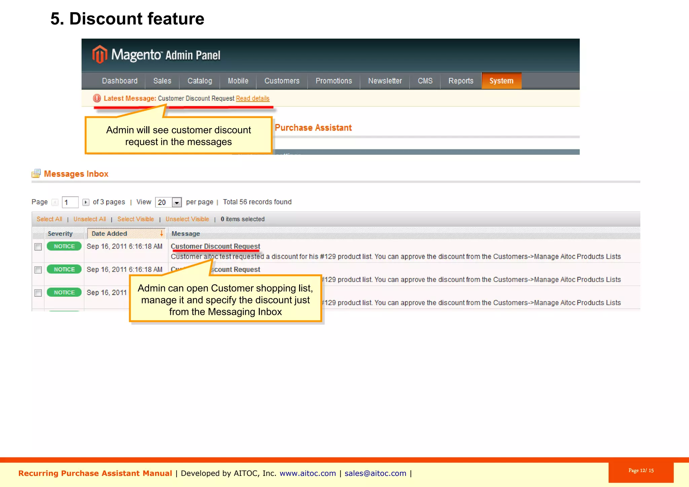689x487 pixels.
Task: Click the third row's NOTICE badge
Action: [64, 292]
